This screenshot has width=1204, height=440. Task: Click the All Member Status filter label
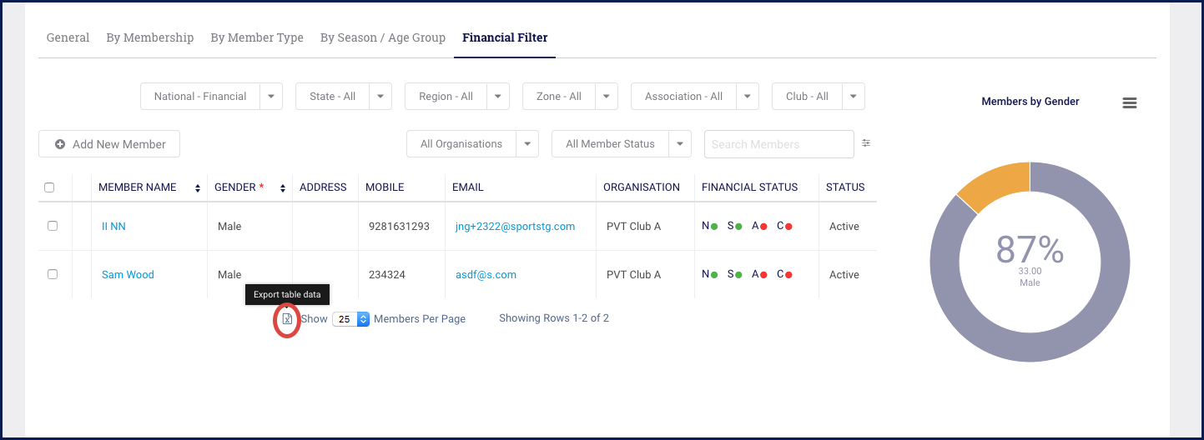pyautogui.click(x=610, y=143)
